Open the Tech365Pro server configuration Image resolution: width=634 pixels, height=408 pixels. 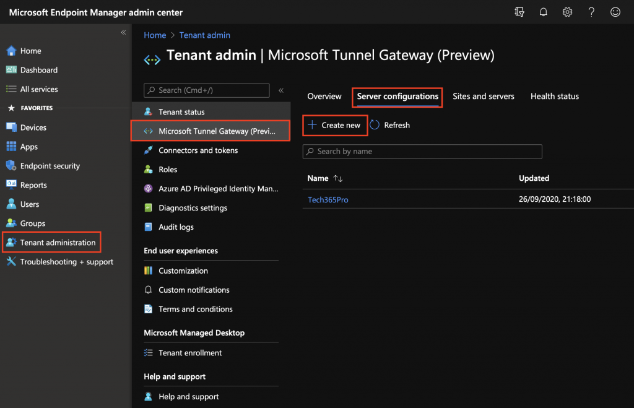[x=328, y=199]
